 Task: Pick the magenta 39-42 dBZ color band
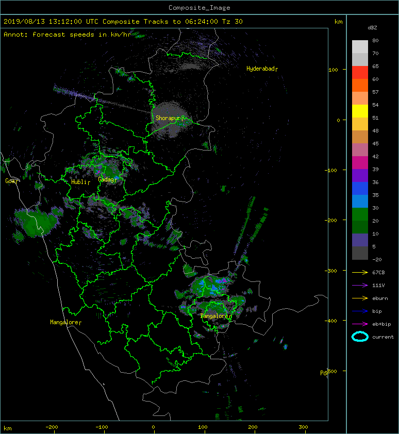360,163
